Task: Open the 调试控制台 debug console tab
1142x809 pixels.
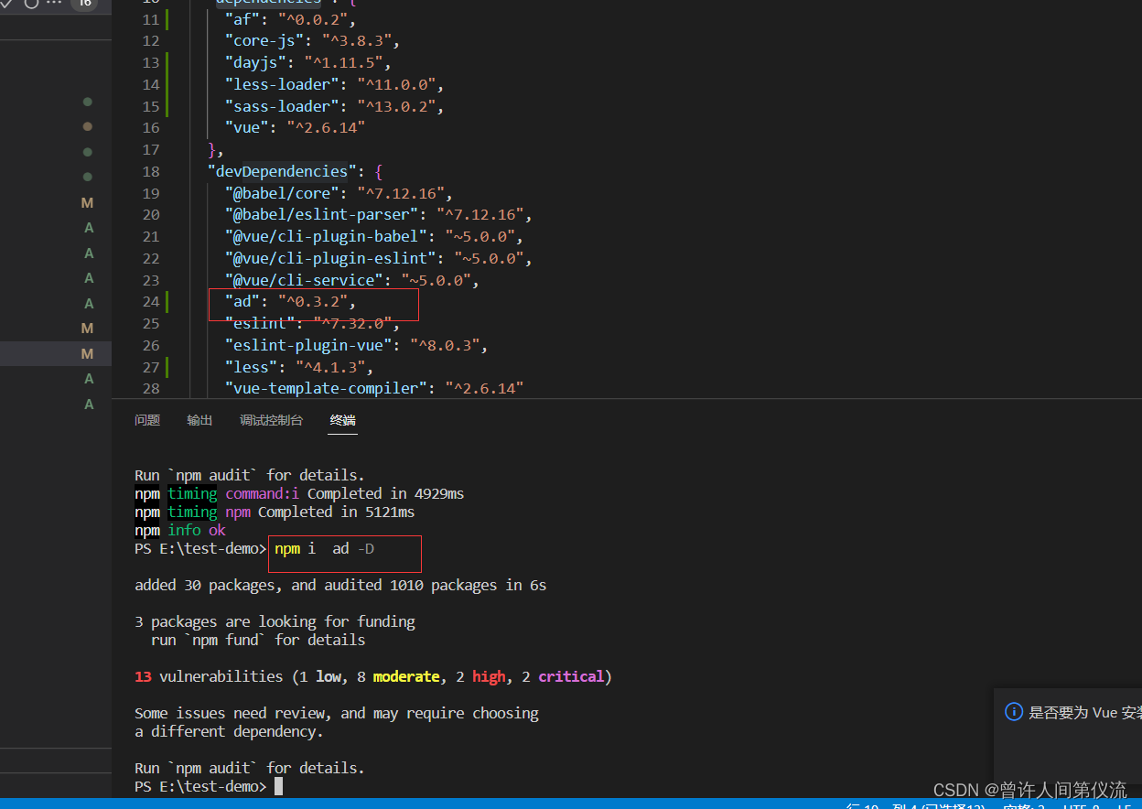Action: 271,420
